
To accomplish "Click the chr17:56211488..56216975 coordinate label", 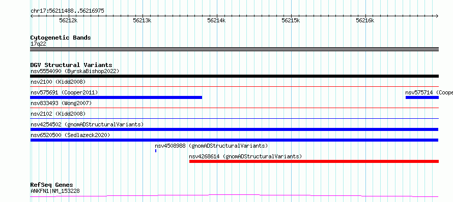I will tap(67, 11).
